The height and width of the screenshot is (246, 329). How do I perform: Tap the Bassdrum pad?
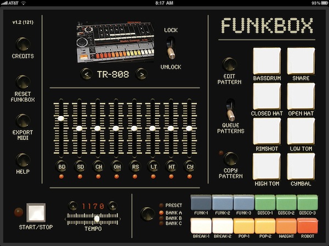(x=267, y=61)
